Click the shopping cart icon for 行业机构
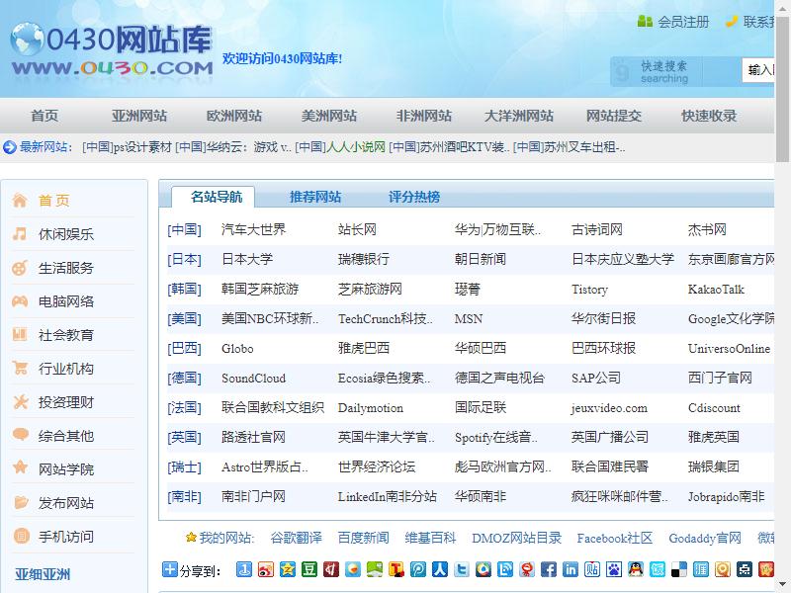The image size is (791, 593). [x=20, y=369]
